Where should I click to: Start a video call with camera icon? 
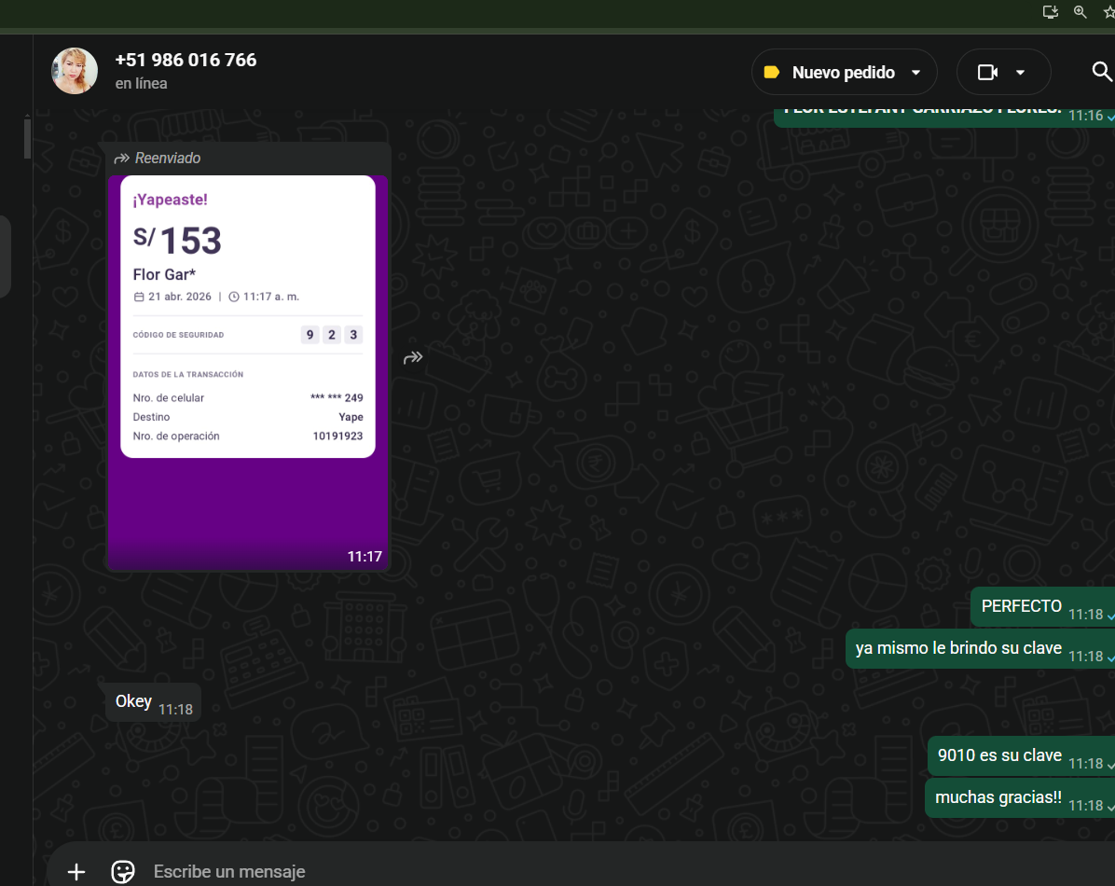[987, 73]
